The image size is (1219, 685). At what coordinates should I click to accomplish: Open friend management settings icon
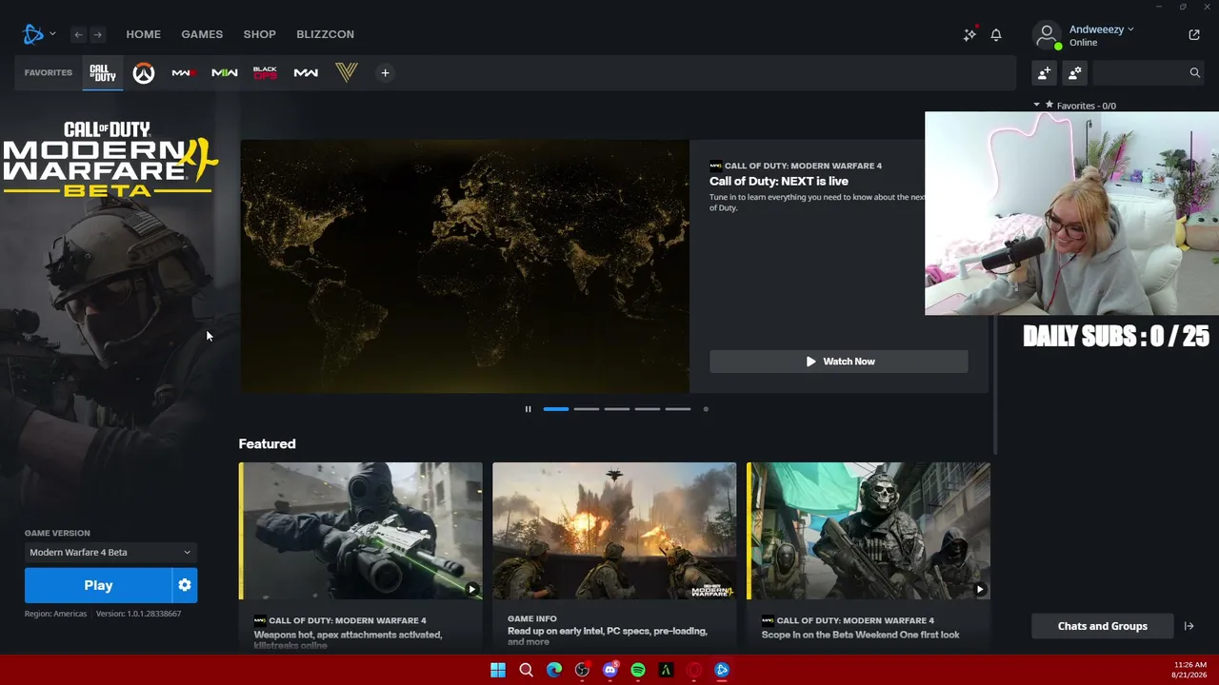(1075, 72)
